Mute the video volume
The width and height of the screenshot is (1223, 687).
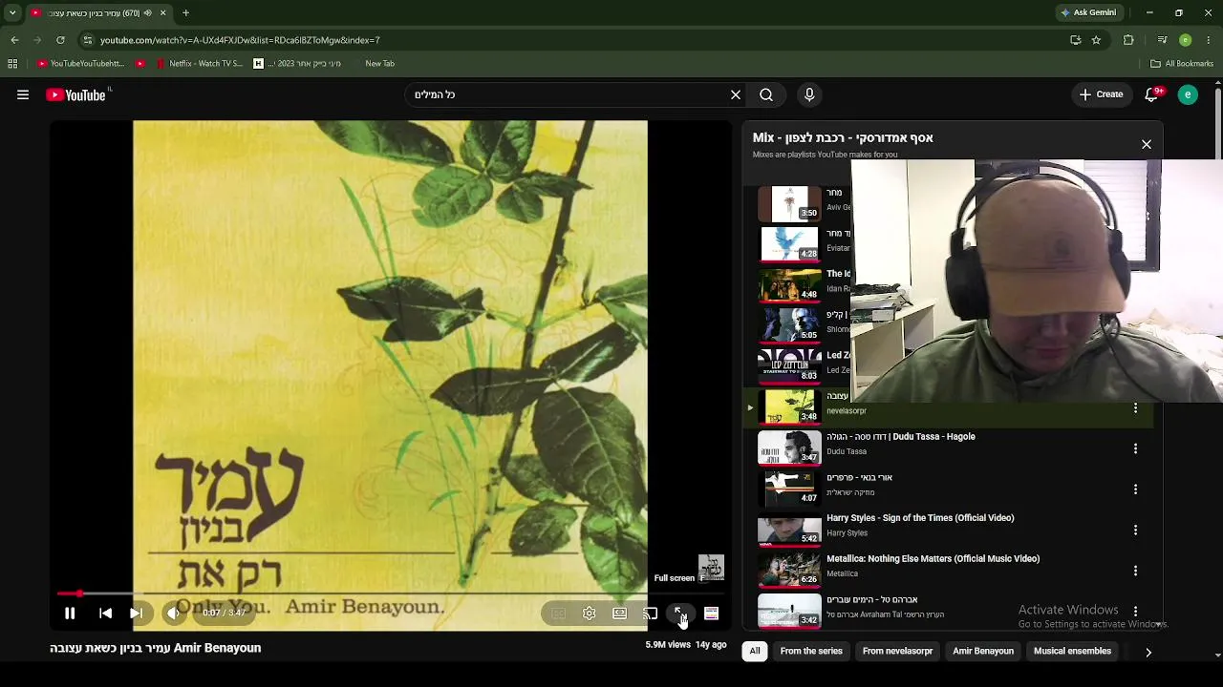click(173, 614)
